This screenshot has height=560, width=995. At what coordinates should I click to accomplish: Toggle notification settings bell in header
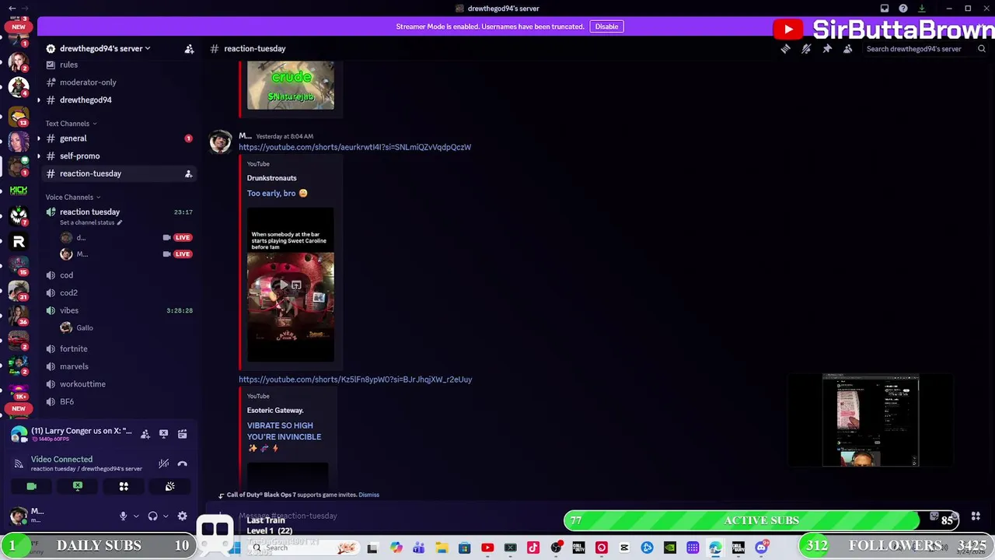(806, 49)
